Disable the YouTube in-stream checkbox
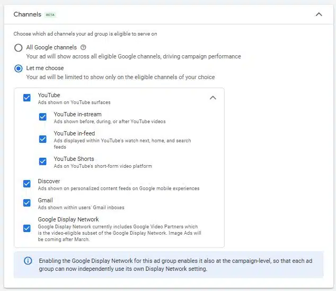The width and height of the screenshot is (336, 291). (43, 117)
